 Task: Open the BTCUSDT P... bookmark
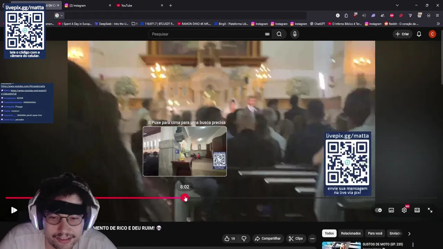click(157, 24)
